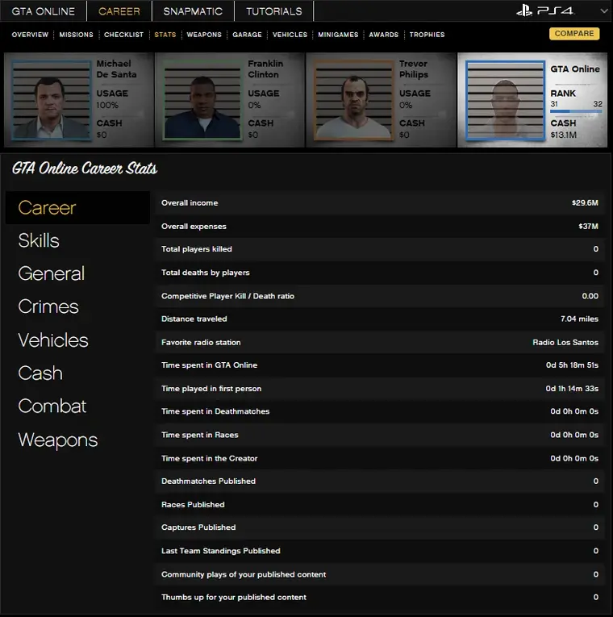Switch to the Tutorials tab
The width and height of the screenshot is (613, 617).
273,11
